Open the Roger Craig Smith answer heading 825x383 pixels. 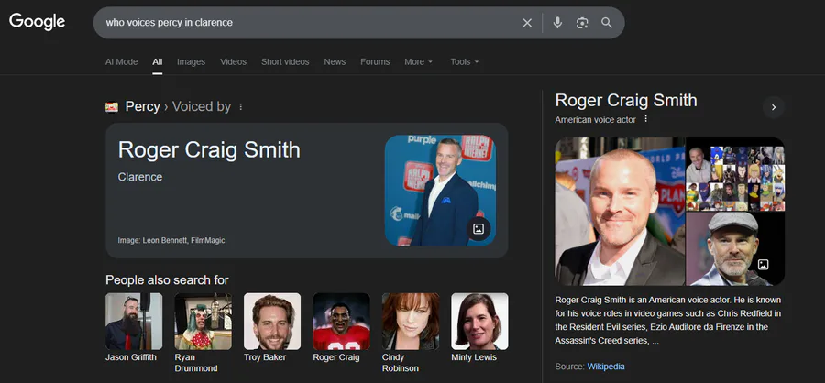(x=209, y=150)
